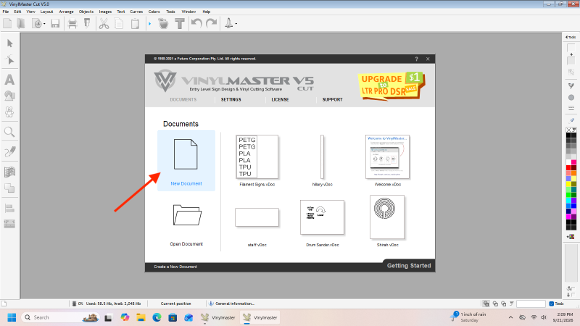Select the arrow Pointer tool

point(10,43)
